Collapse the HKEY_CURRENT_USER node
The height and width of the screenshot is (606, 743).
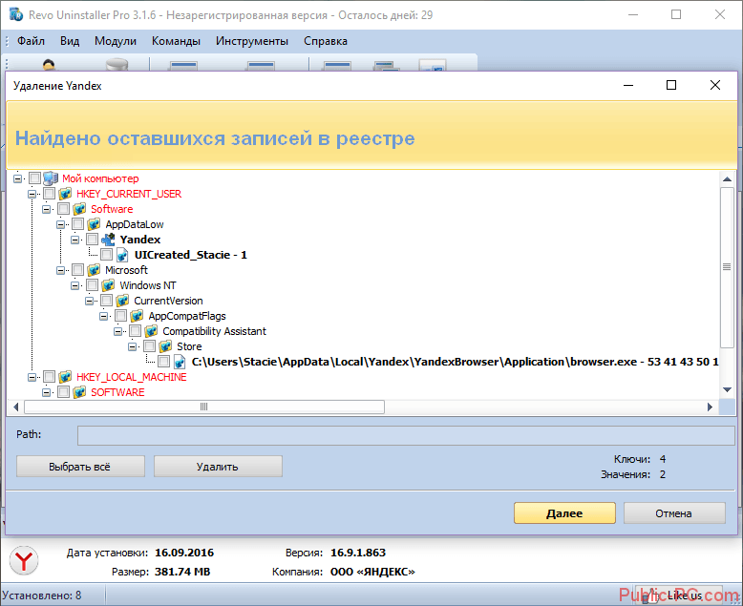click(x=32, y=194)
